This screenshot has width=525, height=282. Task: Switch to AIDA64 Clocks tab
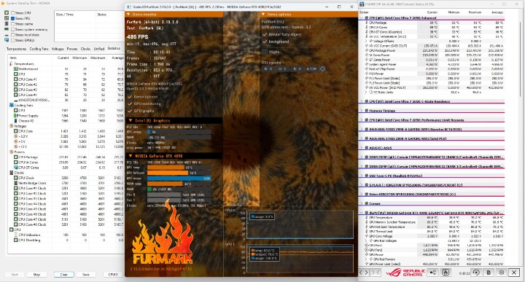pyautogui.click(x=86, y=49)
